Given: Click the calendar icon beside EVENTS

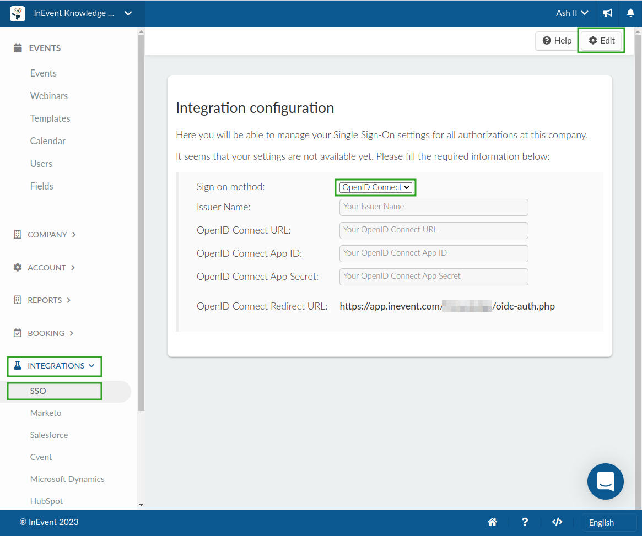Looking at the screenshot, I should click(18, 48).
